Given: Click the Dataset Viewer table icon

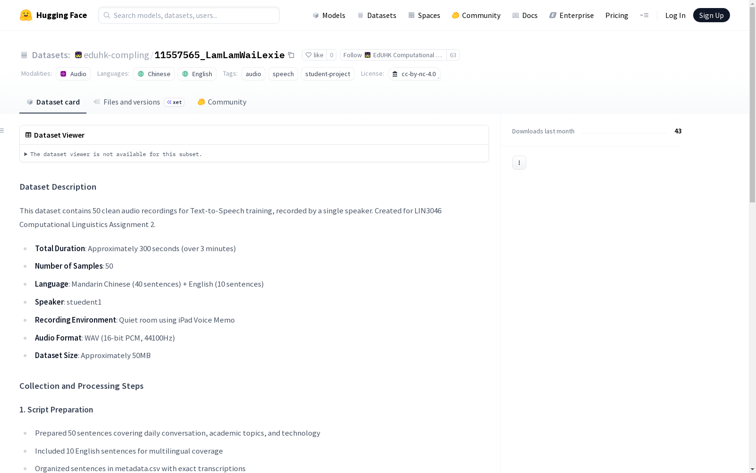Looking at the screenshot, I should (28, 135).
